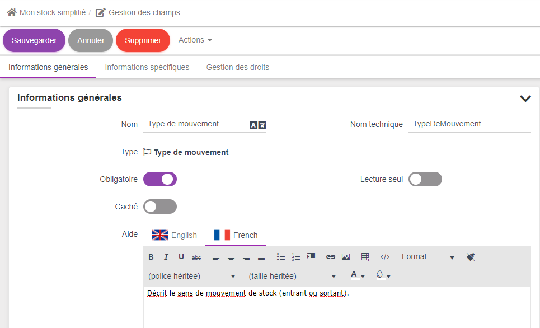Apply italic formatting in the editor toolbar

(166, 257)
